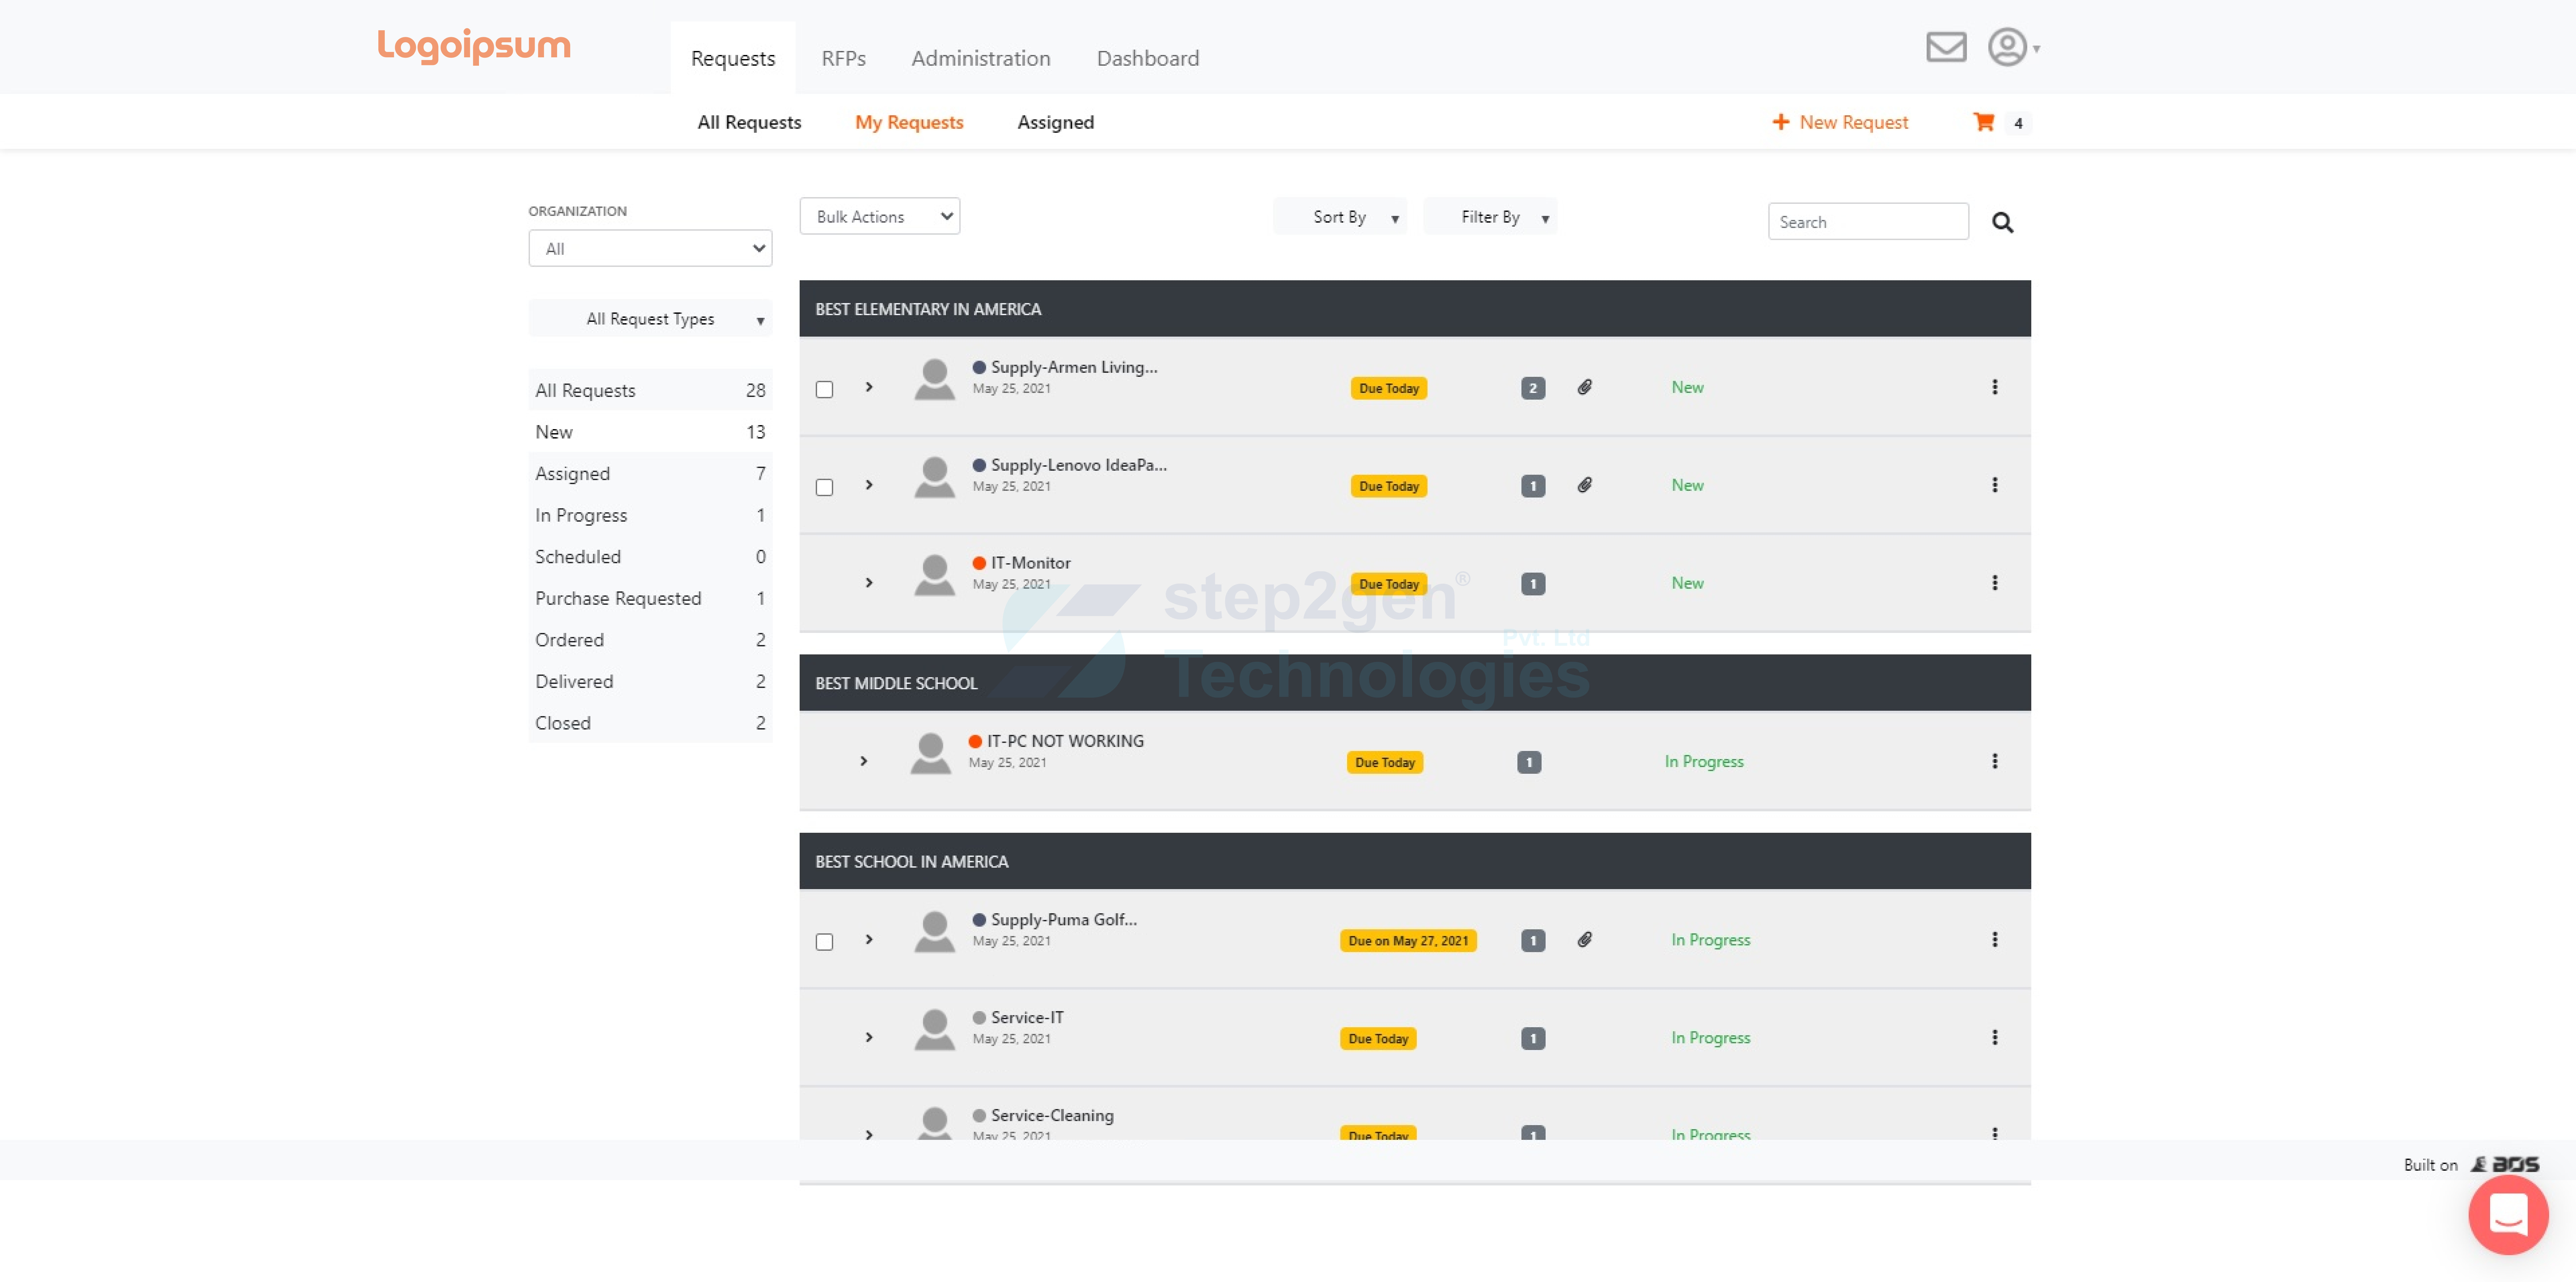Filter sidebar by Ordered status

[x=650, y=640]
